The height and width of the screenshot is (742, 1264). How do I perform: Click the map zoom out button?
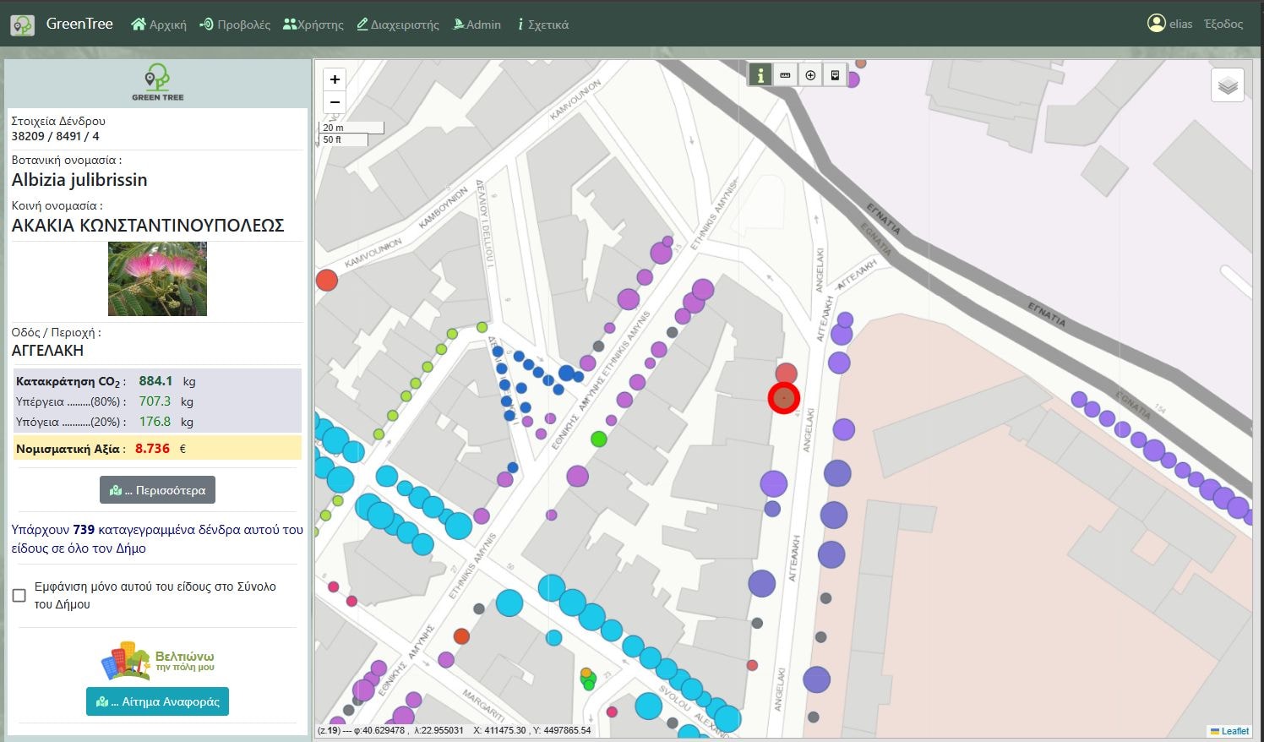(x=335, y=101)
